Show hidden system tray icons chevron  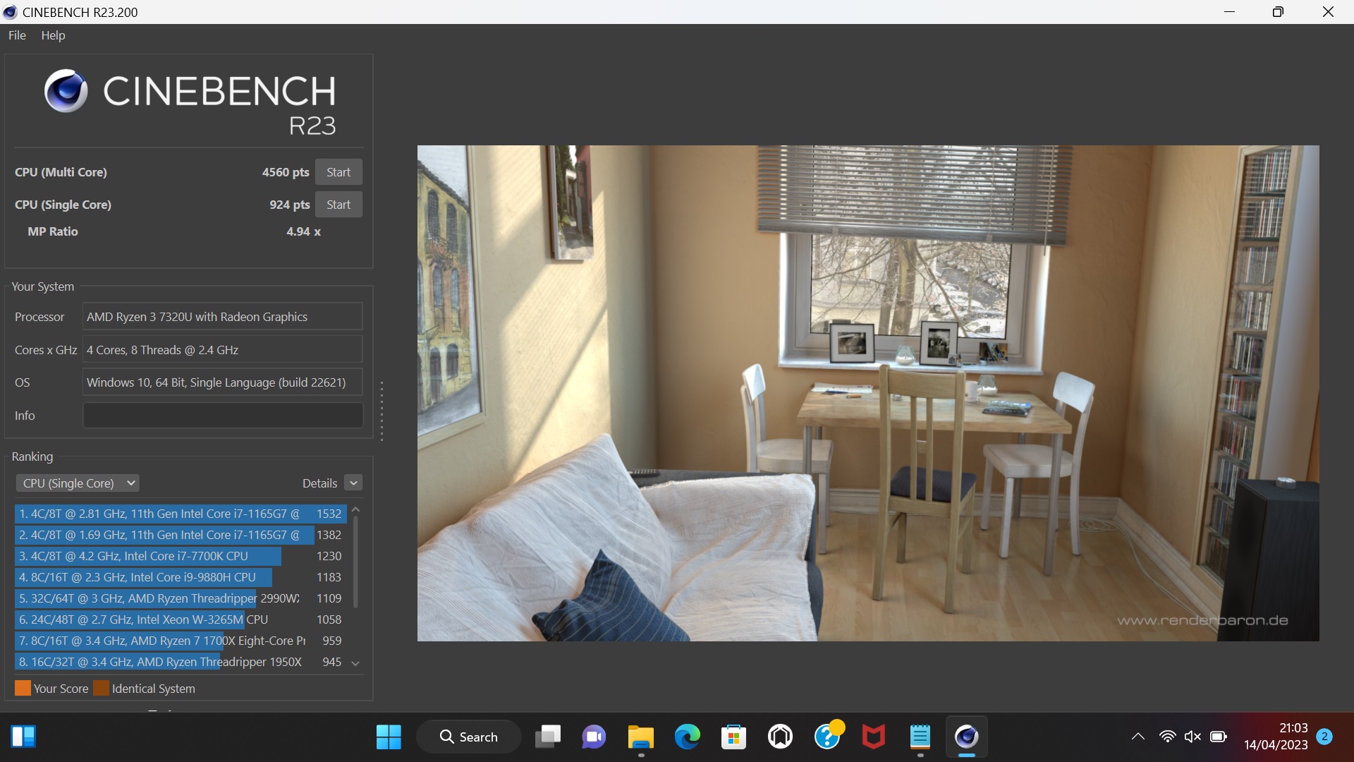click(x=1138, y=737)
